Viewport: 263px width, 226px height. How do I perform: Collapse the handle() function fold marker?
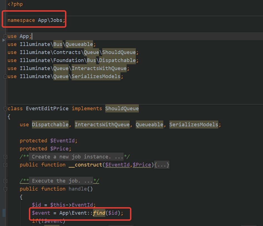[x=5, y=189]
